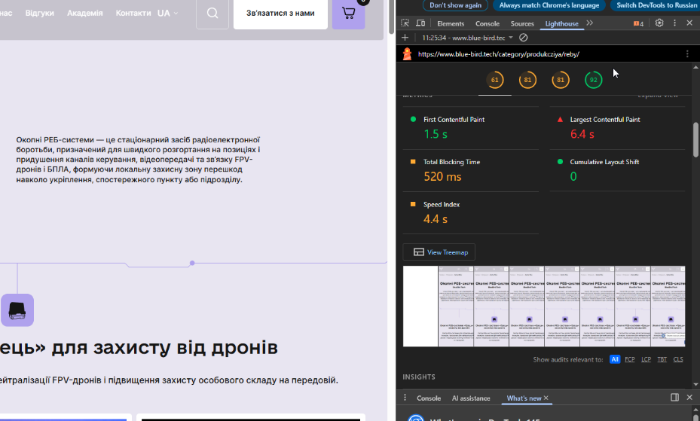700x421 pixels.
Task: Close the What's new drawer tab
Action: tap(546, 398)
